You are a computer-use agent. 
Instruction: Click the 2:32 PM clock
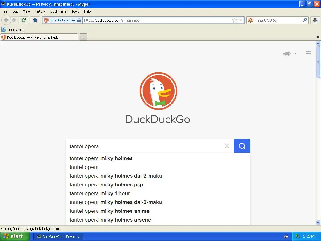click(309, 237)
